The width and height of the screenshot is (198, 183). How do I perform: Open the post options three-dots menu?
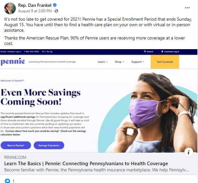click(187, 8)
